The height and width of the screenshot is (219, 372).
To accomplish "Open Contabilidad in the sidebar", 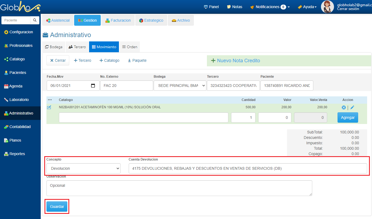I will [20, 127].
